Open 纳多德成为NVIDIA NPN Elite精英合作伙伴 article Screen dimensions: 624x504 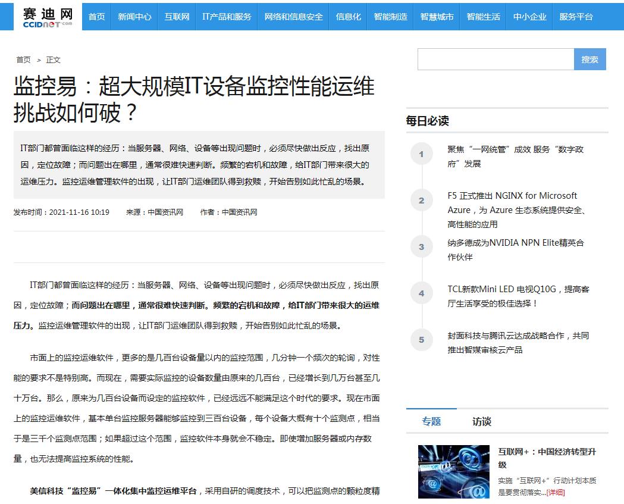[516, 249]
